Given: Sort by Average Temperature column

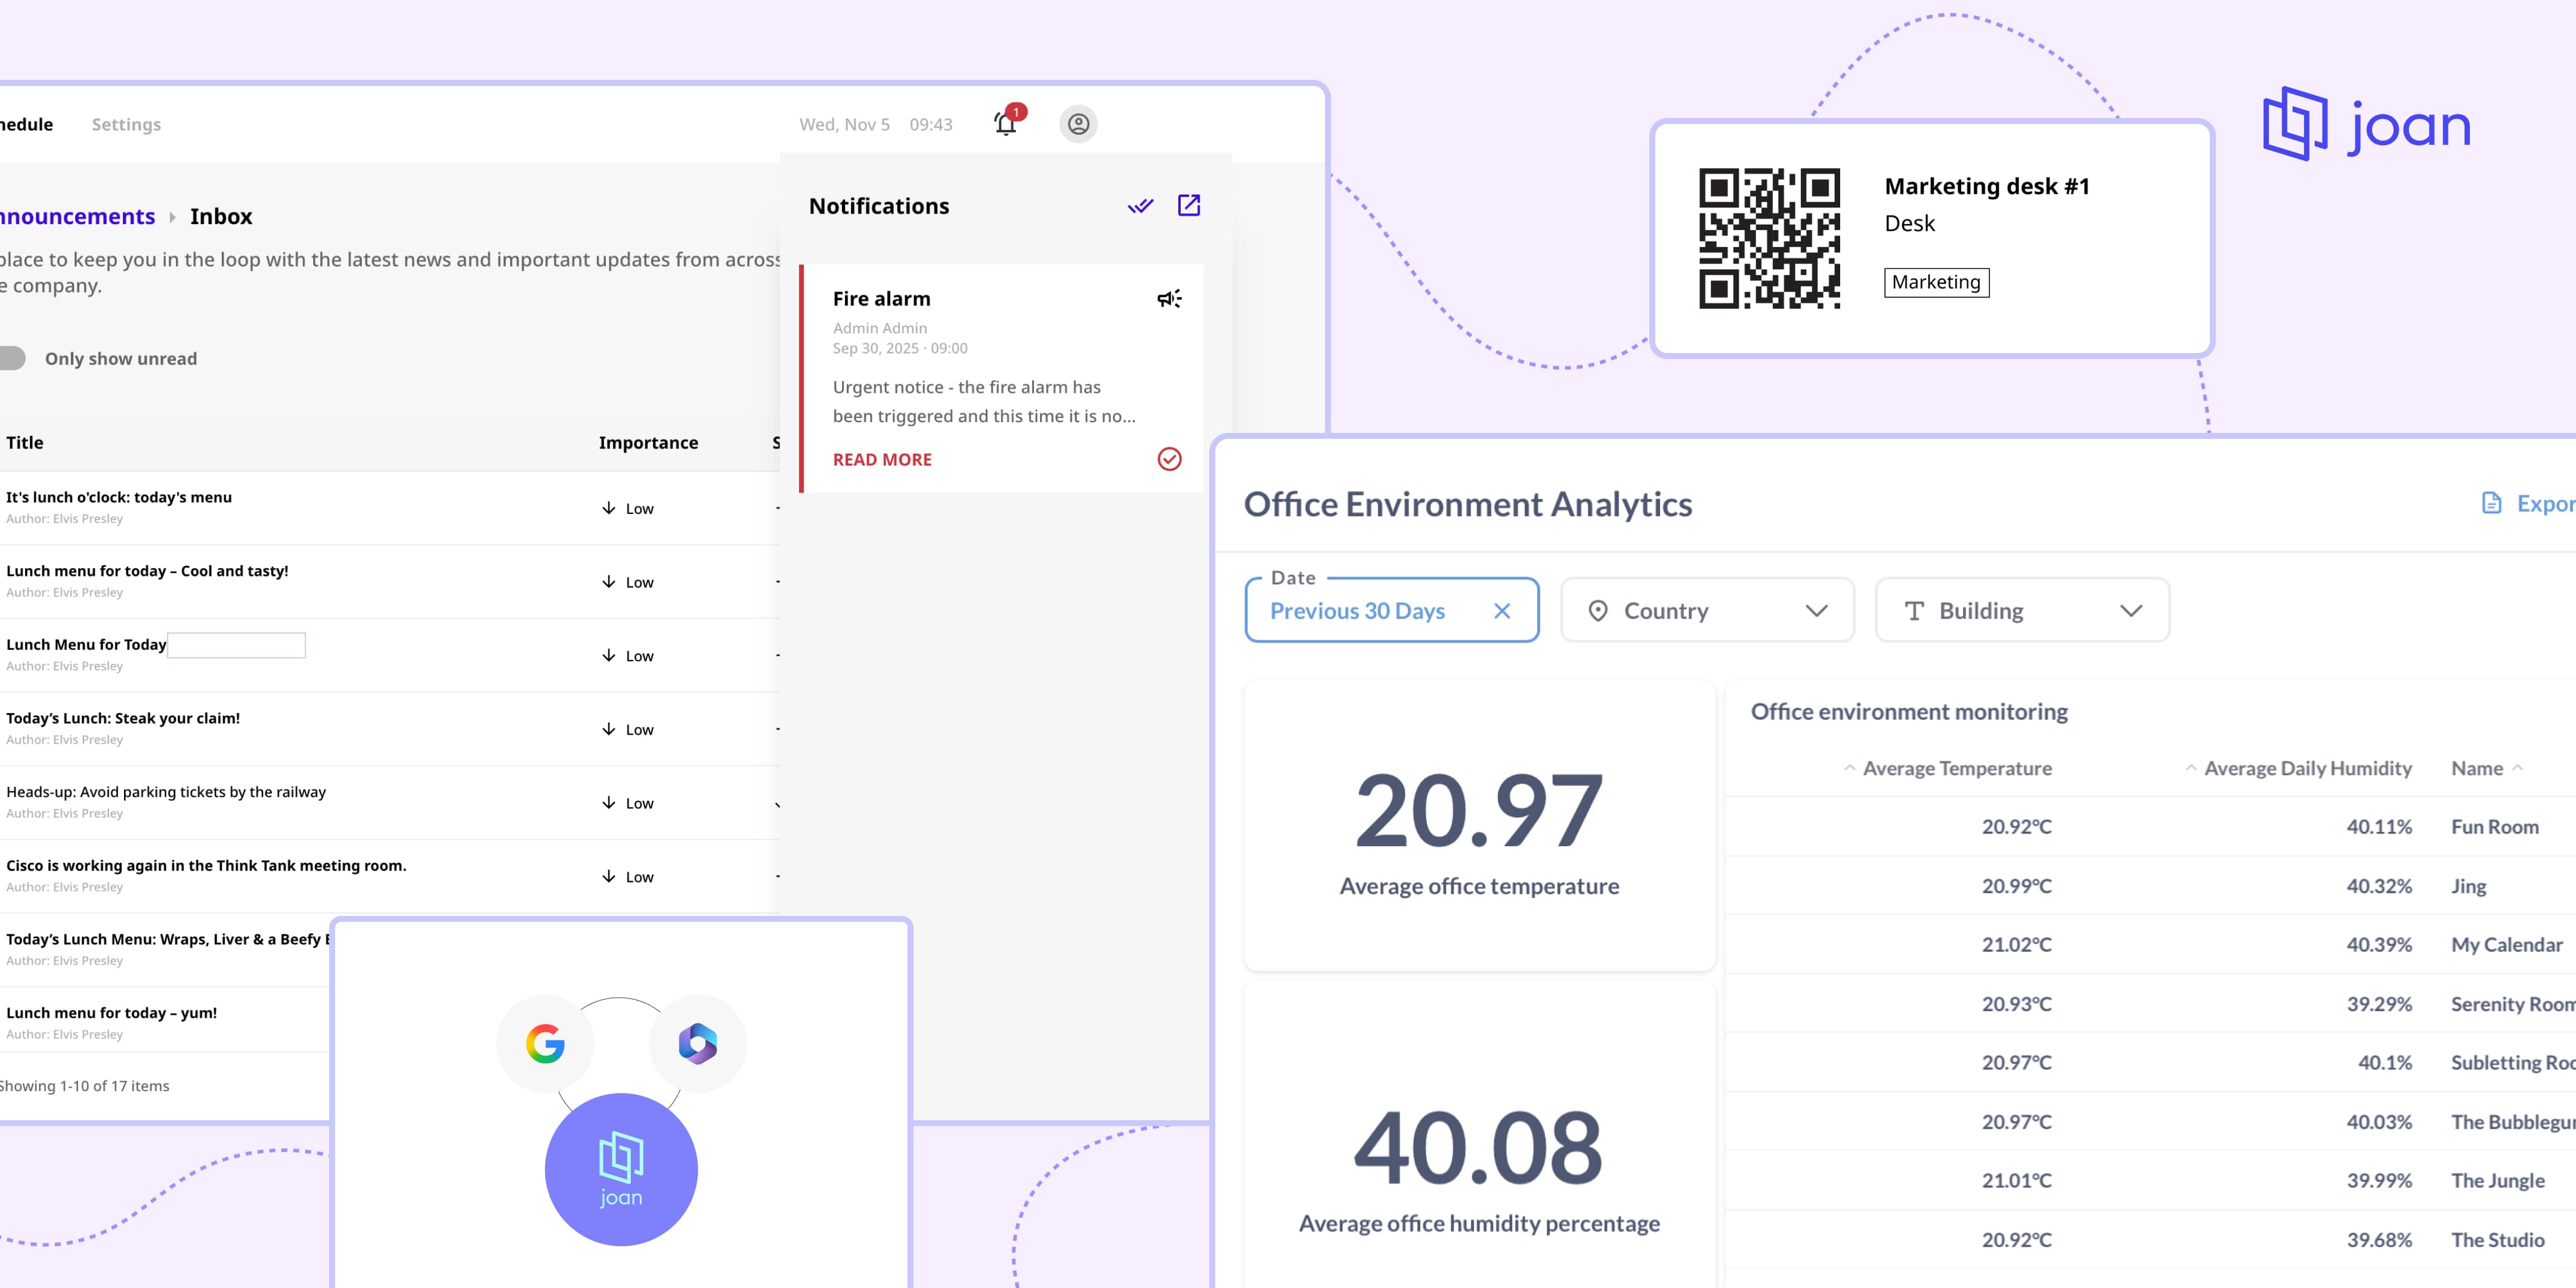Looking at the screenshot, I should point(1956,768).
